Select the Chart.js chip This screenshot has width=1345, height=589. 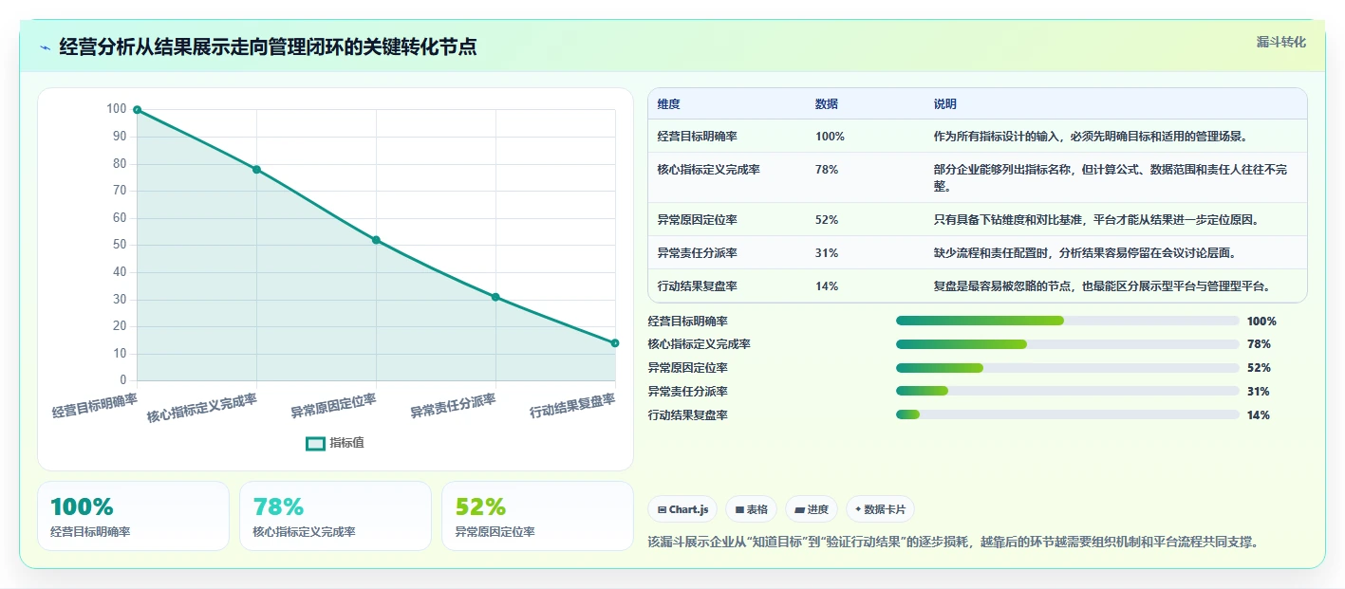coord(683,509)
